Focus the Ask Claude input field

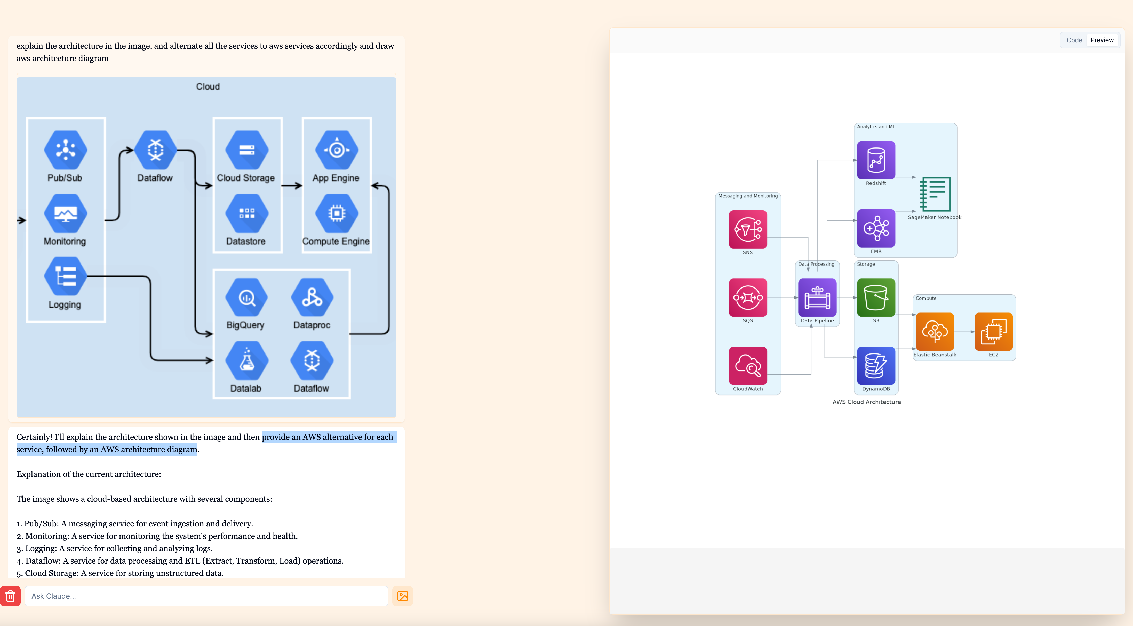(x=206, y=596)
